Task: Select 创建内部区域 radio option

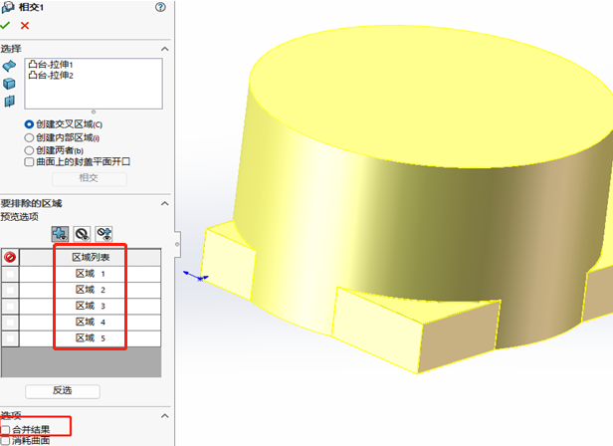Action: [x=29, y=137]
